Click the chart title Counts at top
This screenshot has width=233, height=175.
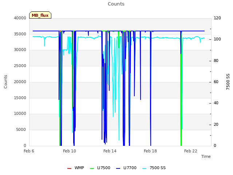click(116, 4)
